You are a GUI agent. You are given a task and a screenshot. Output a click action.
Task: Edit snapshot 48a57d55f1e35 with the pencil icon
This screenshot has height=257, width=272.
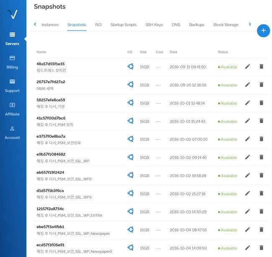(x=247, y=67)
